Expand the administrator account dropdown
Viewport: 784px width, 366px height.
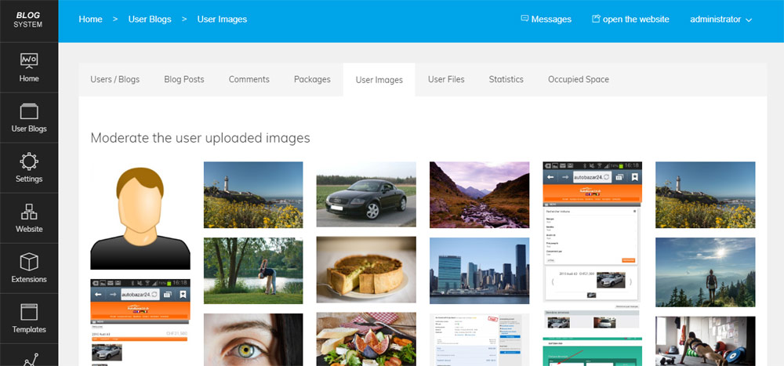point(721,20)
